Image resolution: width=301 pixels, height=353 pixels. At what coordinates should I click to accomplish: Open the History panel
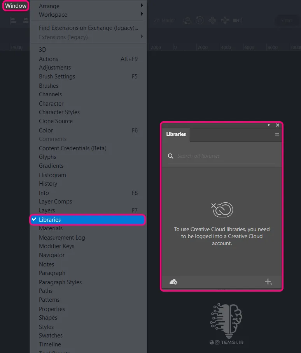pyautogui.click(x=88, y=183)
